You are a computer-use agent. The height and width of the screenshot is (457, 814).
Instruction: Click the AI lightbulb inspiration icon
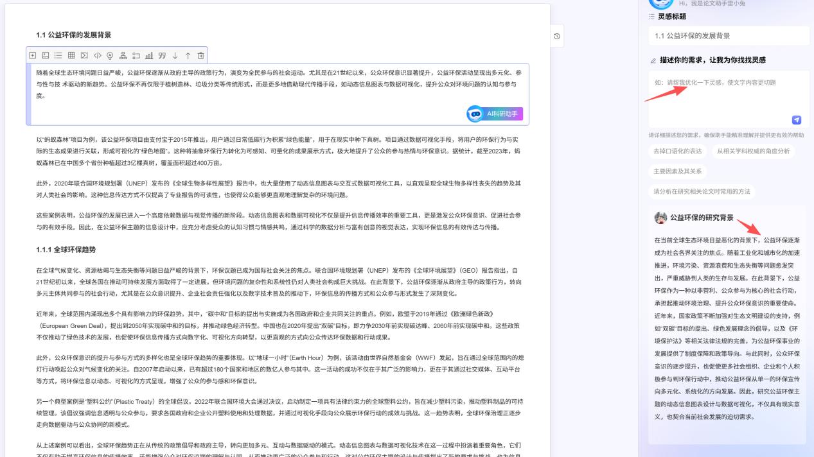tap(110, 56)
